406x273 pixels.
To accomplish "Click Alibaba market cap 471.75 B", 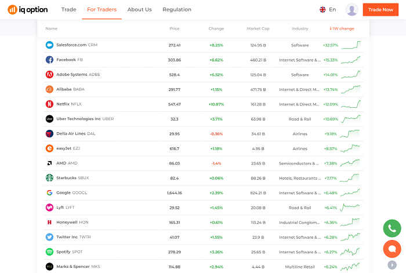I will click(258, 89).
